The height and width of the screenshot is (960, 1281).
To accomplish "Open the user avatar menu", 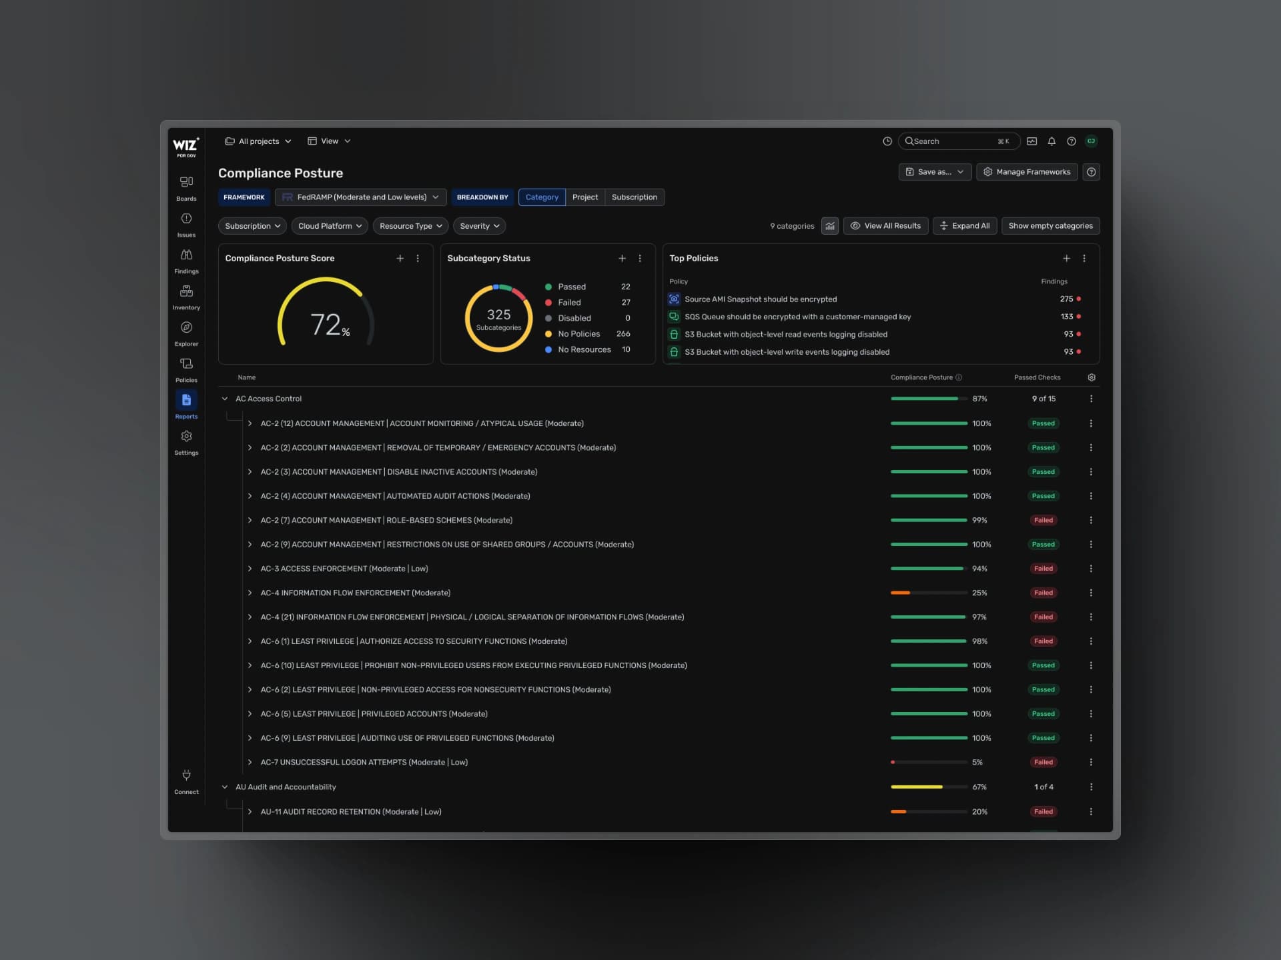I will (1092, 141).
